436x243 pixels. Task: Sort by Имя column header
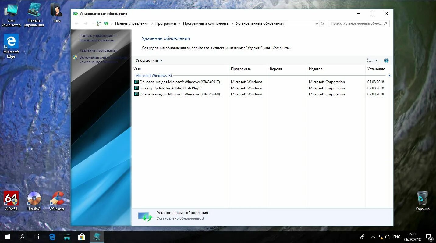pyautogui.click(x=180, y=69)
